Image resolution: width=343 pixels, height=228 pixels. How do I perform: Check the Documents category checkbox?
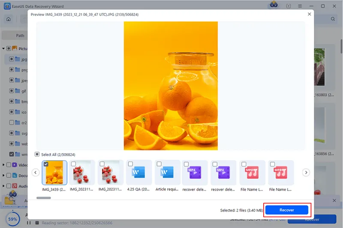click(9, 175)
